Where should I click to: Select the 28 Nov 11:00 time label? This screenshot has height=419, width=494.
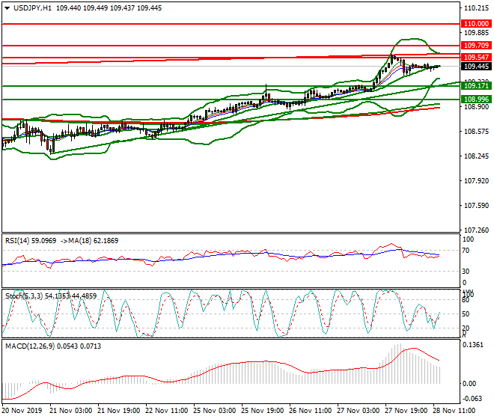coord(454,411)
